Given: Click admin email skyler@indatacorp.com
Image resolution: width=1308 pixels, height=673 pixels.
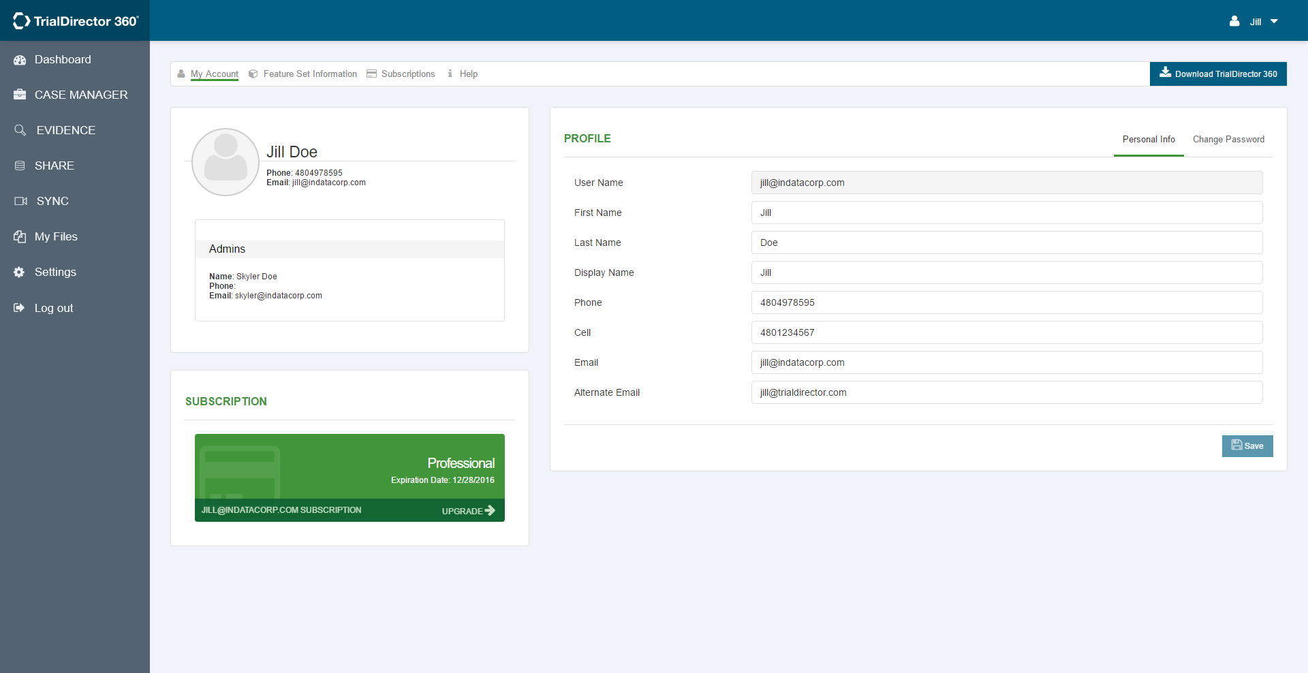Looking at the screenshot, I should (x=279, y=296).
